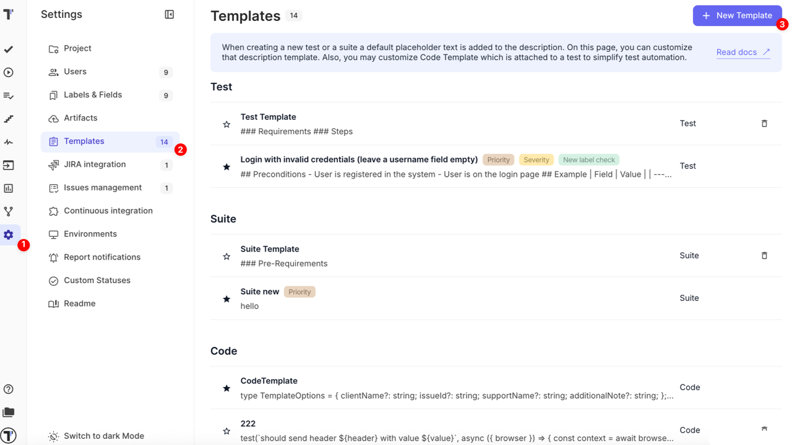
Task: Open the Login with invalid credentials template
Action: [x=359, y=159]
